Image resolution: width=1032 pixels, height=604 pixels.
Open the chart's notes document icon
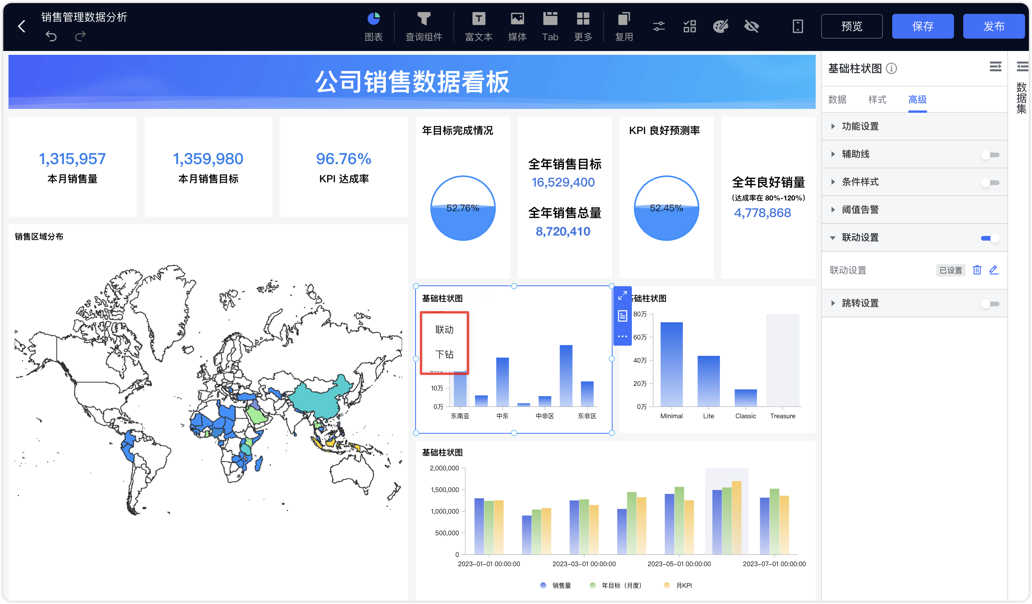coord(622,316)
